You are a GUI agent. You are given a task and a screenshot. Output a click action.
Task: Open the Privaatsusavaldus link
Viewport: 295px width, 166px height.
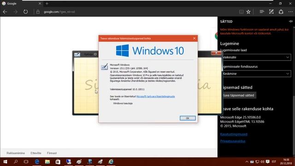(x=233, y=141)
